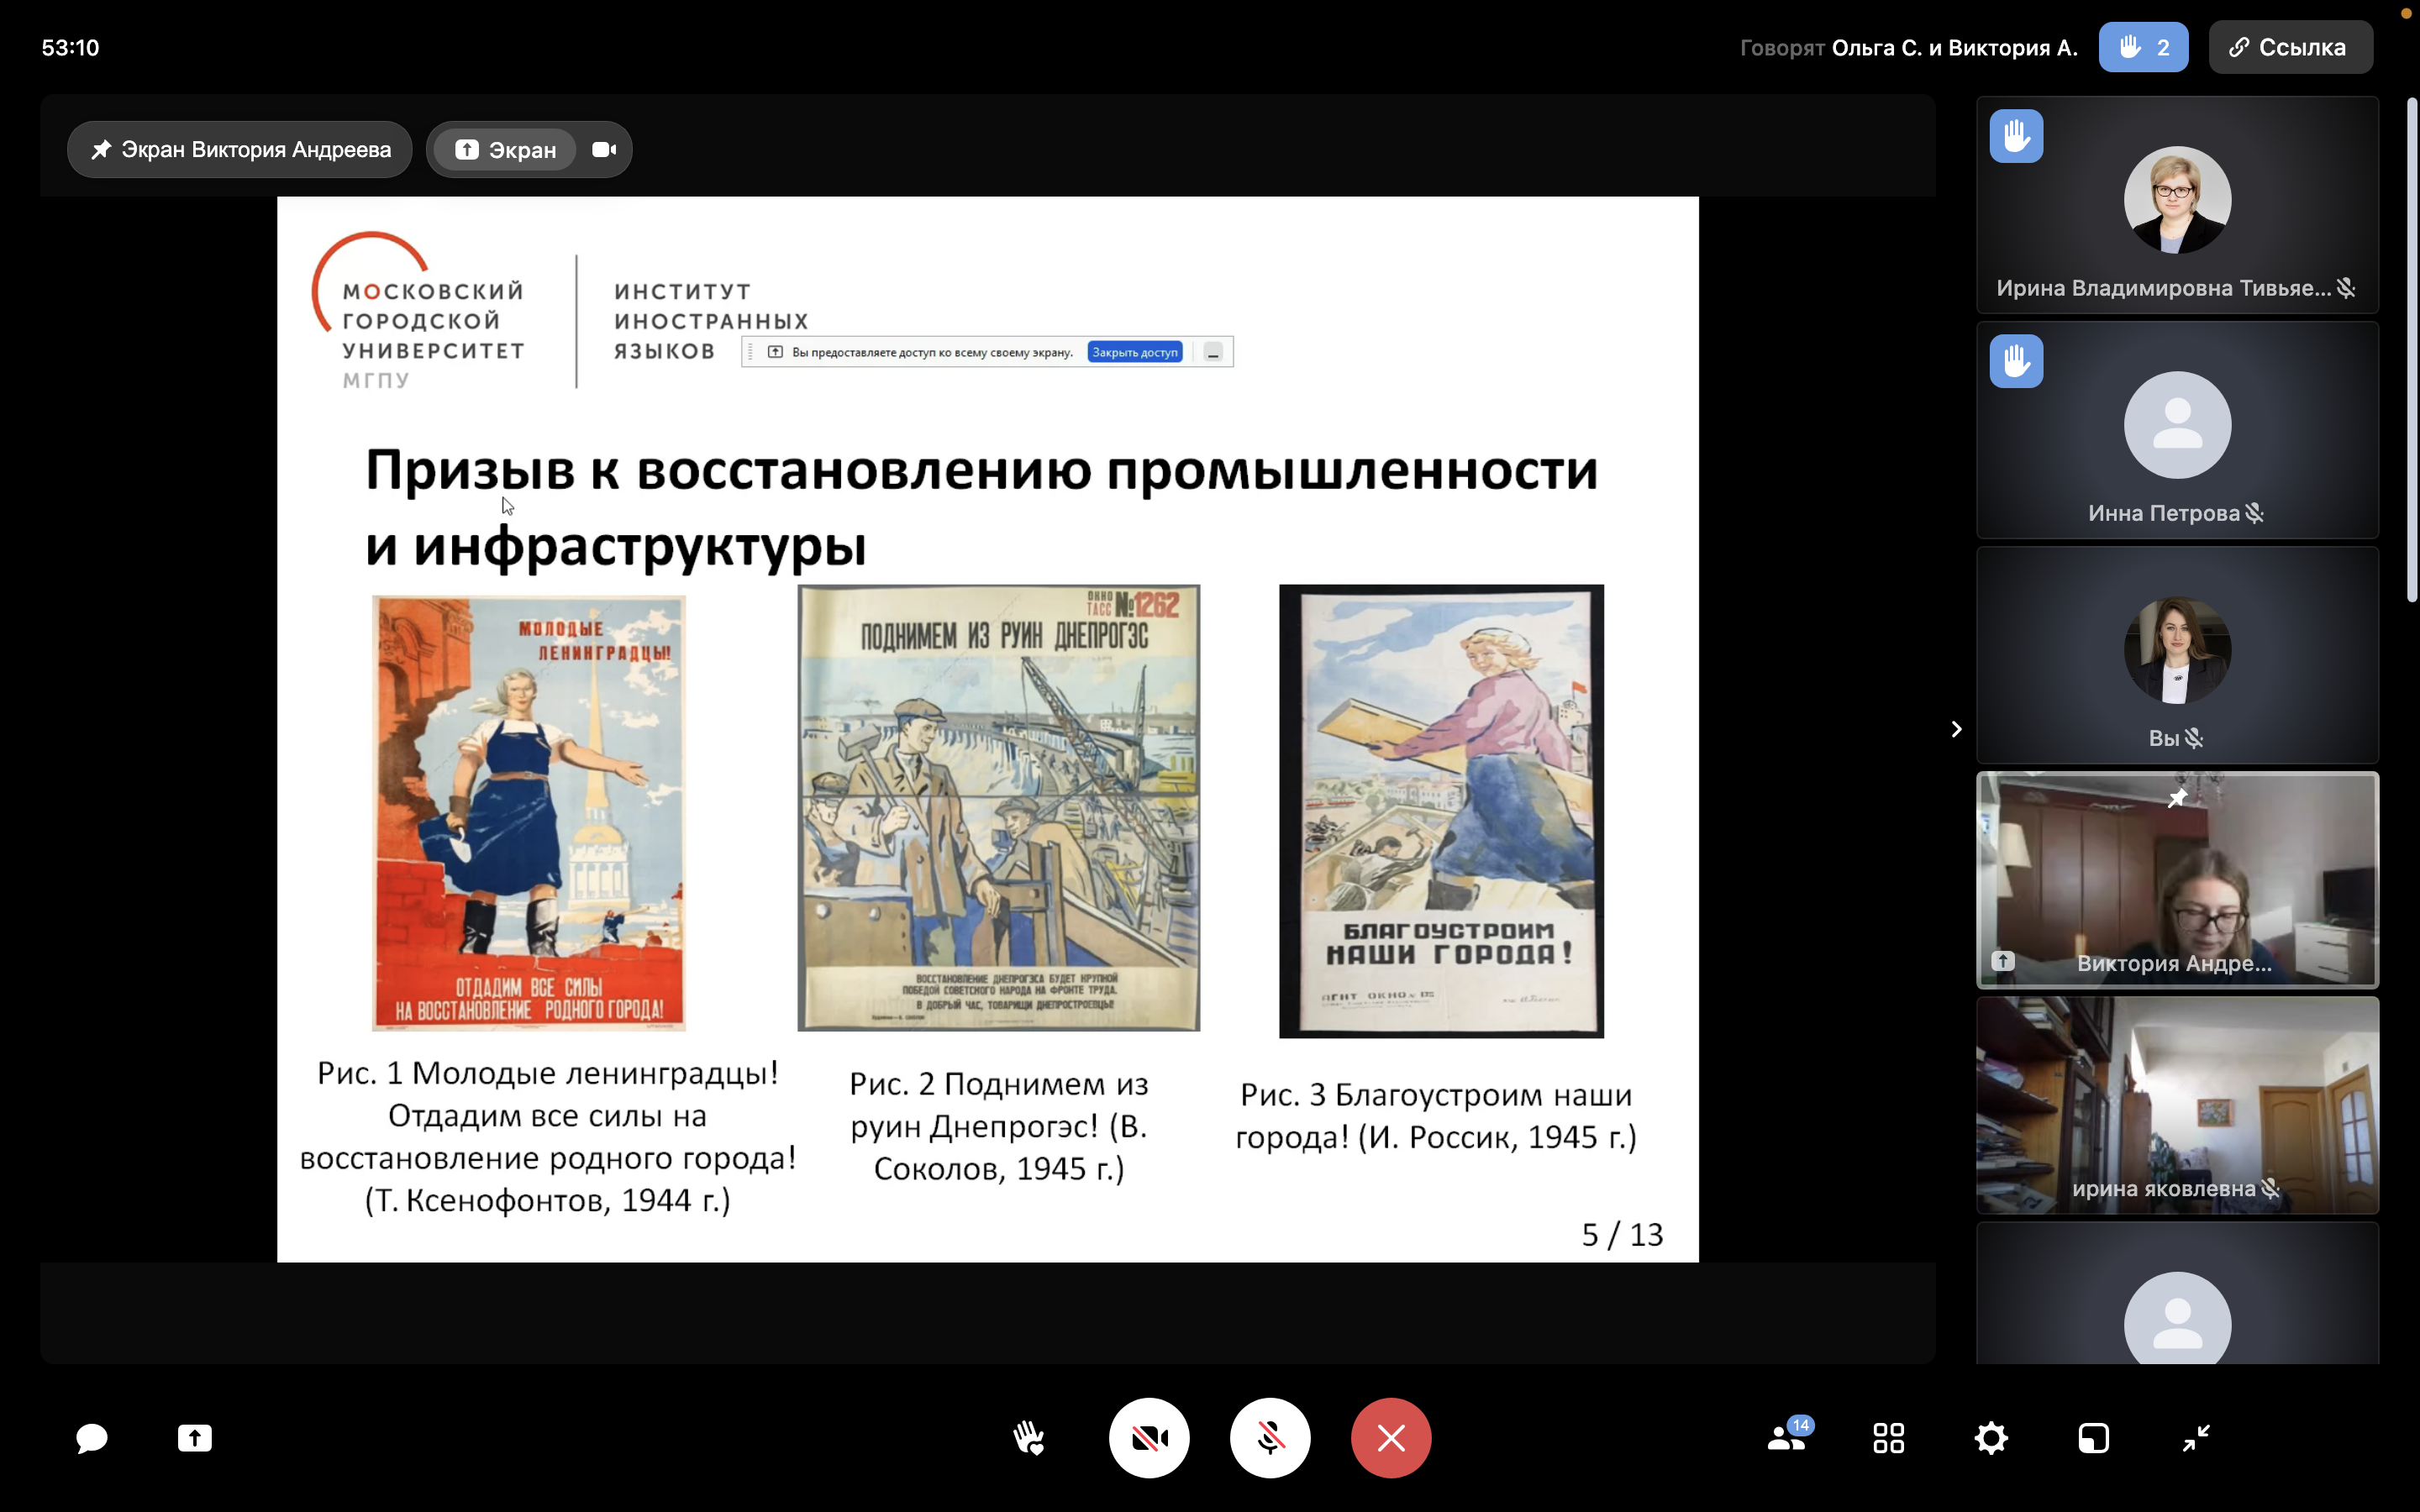Screen dimensions: 2420x1512
Task: Click the slide title Призыв к восстановлению
Action: pos(981,508)
